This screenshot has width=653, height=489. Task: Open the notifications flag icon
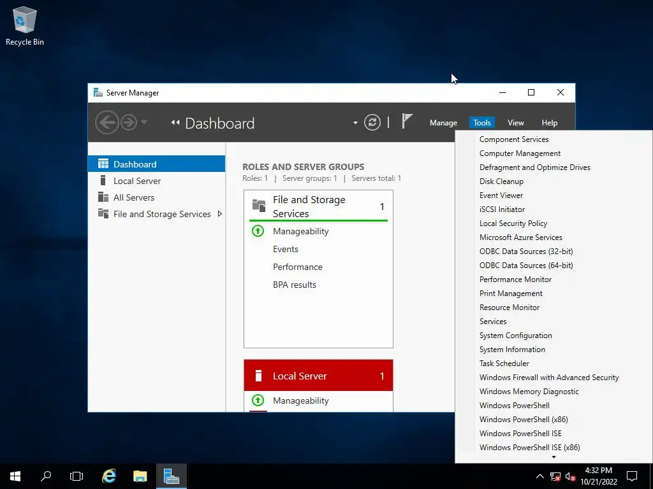click(x=407, y=122)
